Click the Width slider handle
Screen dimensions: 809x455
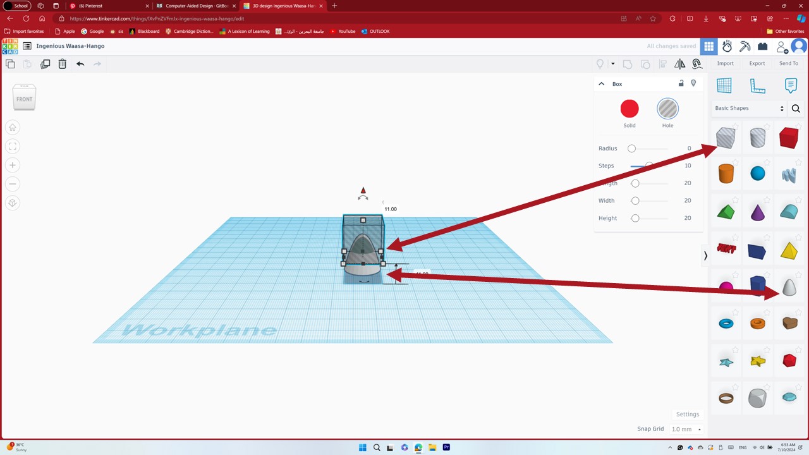(635, 201)
